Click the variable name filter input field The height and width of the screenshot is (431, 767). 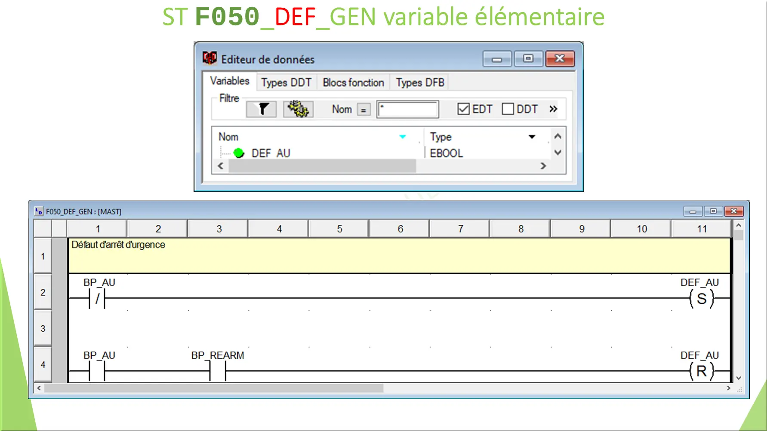click(x=407, y=109)
